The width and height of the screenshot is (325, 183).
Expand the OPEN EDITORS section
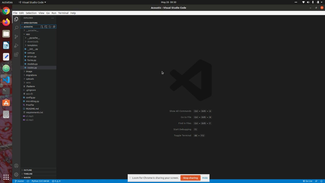click(38, 23)
